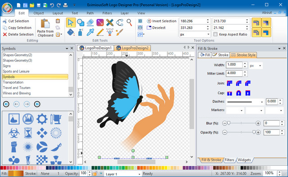
Task: Click the stroke Width input field
Action: pyautogui.click(x=234, y=65)
